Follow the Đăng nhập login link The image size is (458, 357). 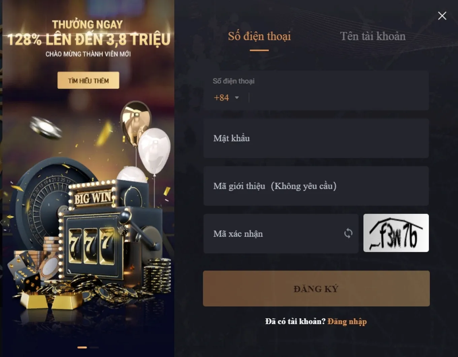coord(347,322)
